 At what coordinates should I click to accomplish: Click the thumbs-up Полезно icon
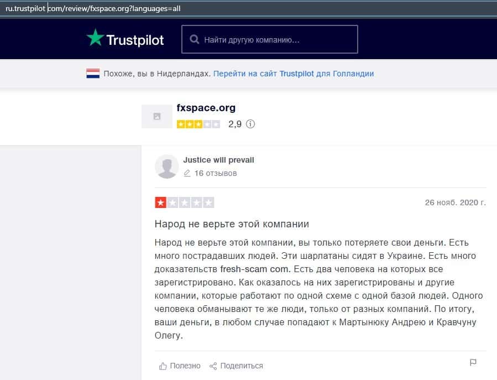click(163, 366)
